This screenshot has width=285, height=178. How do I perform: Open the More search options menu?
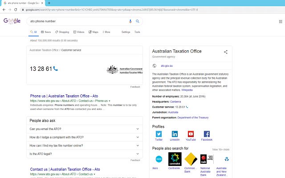coord(106,32)
